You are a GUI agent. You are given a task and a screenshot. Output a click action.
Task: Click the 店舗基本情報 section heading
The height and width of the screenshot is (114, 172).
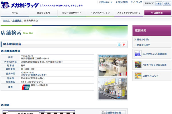[12, 51]
